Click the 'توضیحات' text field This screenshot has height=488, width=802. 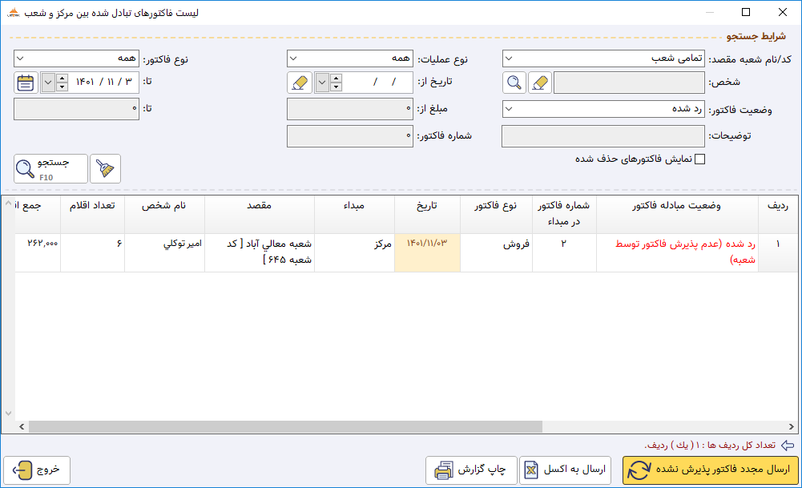(x=603, y=136)
